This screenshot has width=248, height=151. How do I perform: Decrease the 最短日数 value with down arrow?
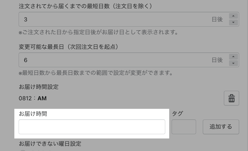pos(233,22)
